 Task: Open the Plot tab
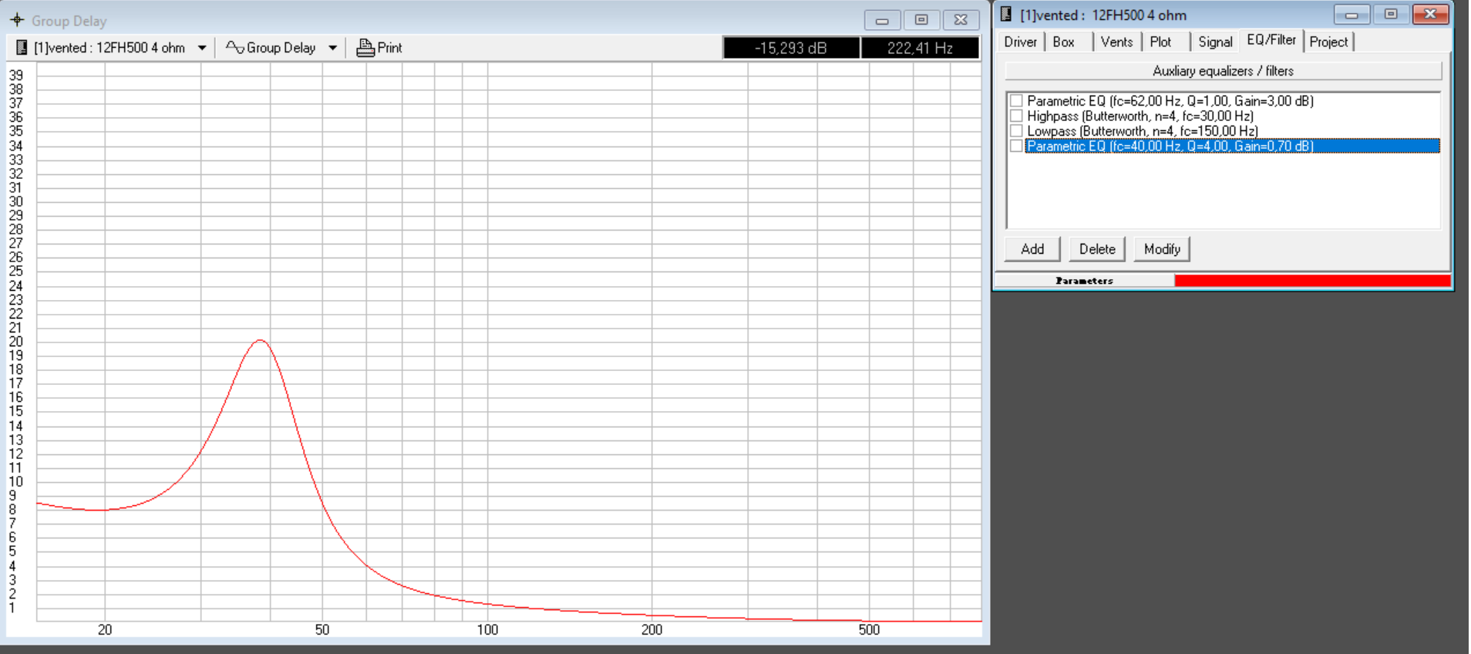point(1160,42)
